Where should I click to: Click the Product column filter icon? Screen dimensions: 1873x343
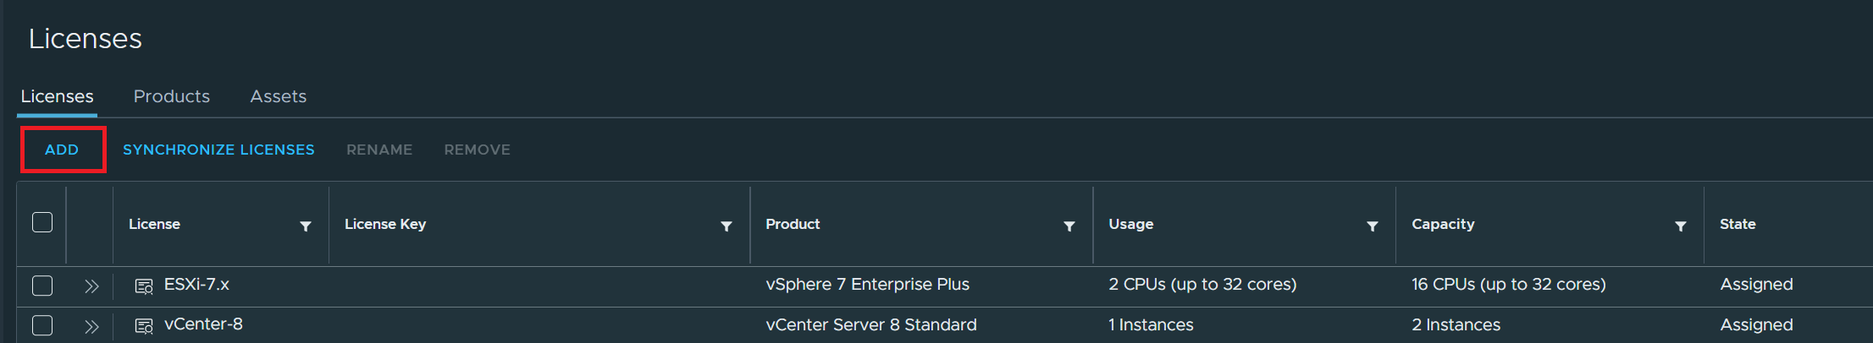pyautogui.click(x=1069, y=226)
